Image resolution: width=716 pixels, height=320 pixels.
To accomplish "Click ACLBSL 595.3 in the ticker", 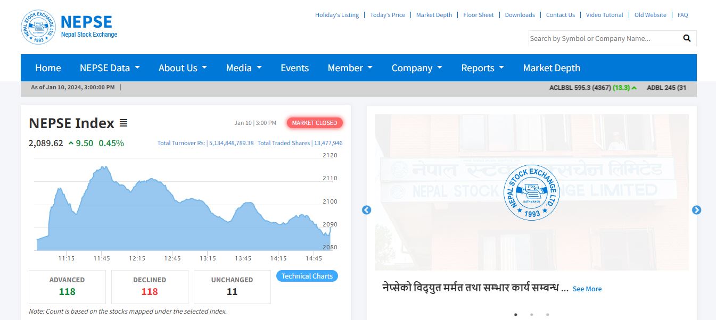I will 580,88.
